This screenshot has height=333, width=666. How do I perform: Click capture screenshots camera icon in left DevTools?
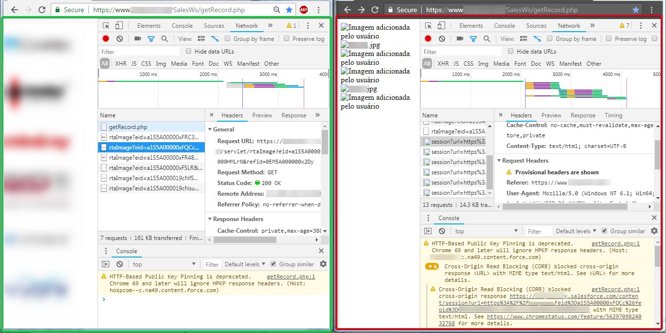point(137,38)
